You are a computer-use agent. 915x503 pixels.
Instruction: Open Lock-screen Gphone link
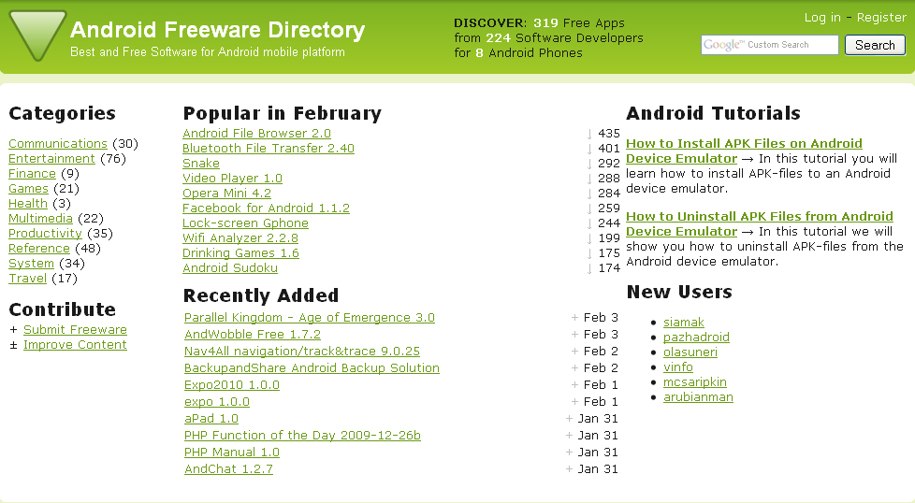[x=246, y=223]
